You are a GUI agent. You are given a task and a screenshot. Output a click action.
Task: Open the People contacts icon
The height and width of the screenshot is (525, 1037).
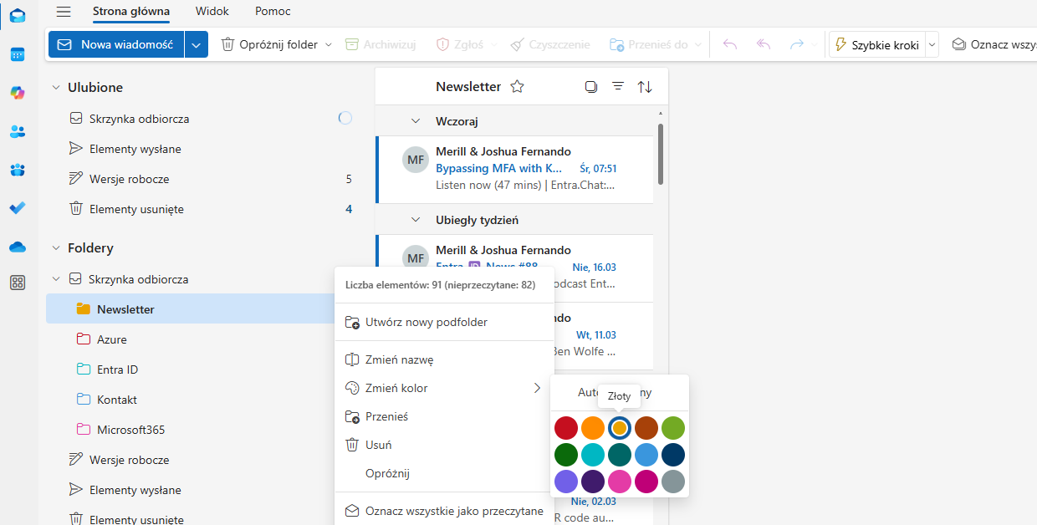pyautogui.click(x=18, y=131)
